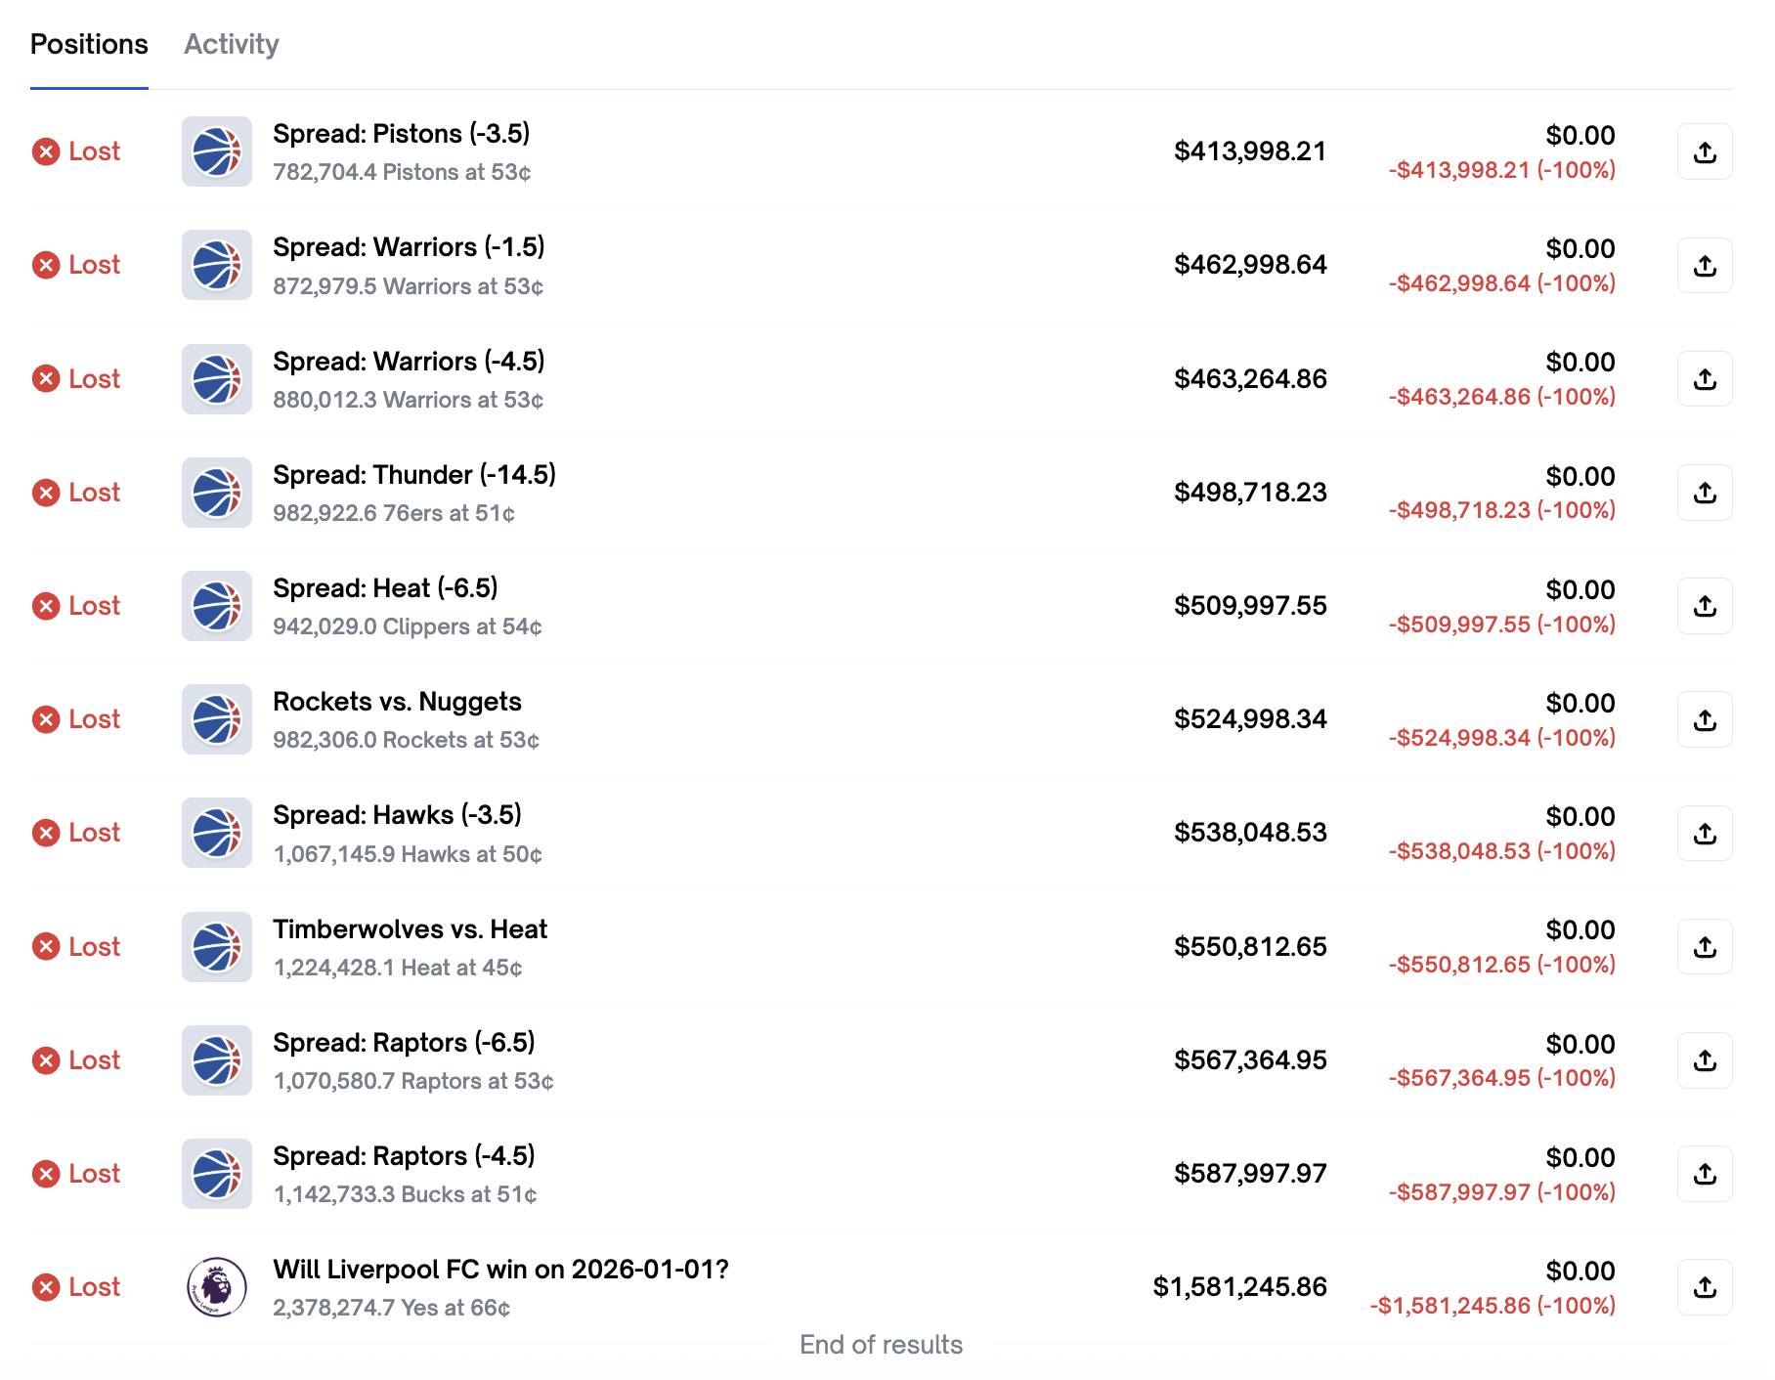Share the Hawks (-3.5) spread position

(x=1705, y=833)
